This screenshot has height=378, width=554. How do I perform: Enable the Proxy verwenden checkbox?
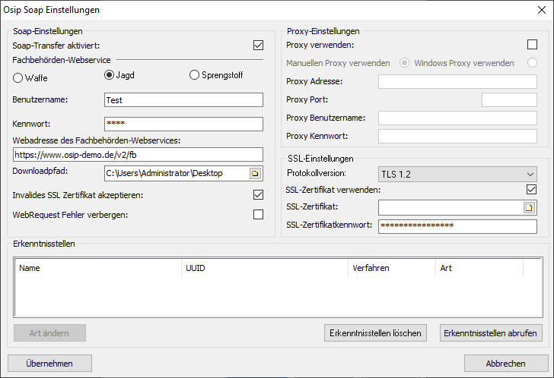tap(532, 45)
